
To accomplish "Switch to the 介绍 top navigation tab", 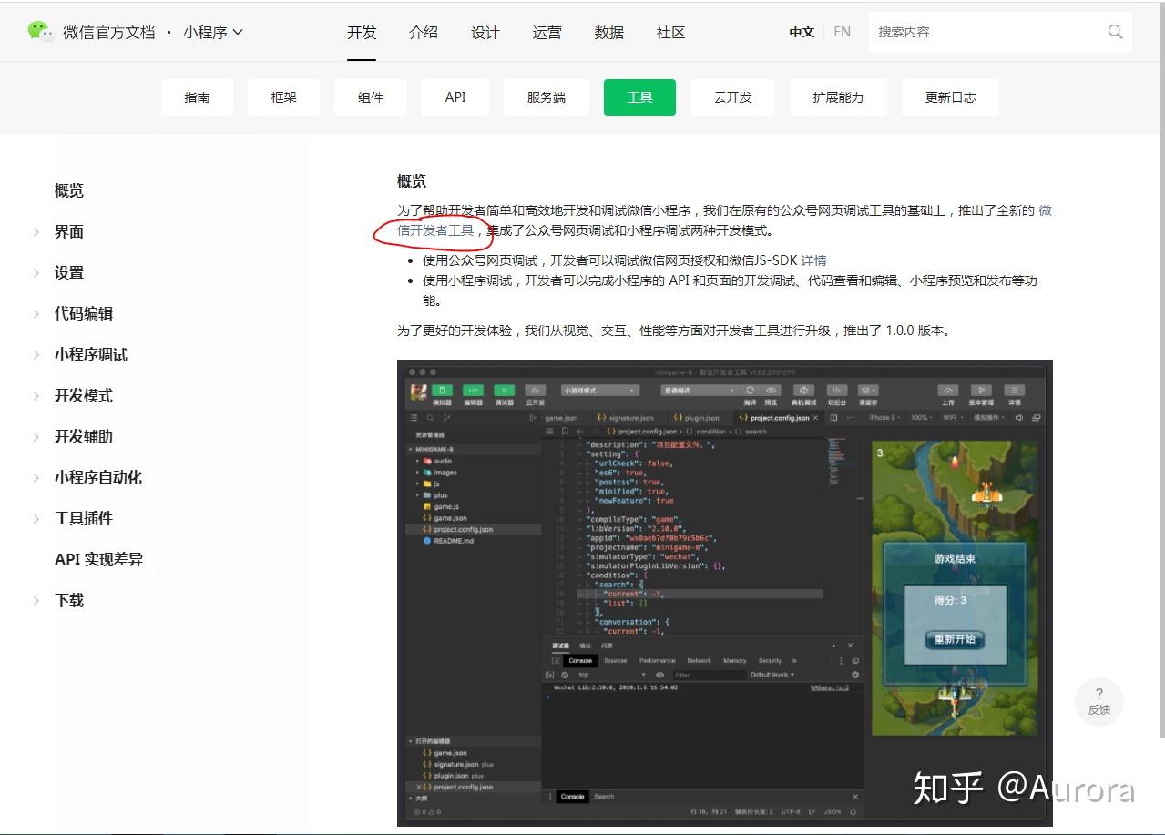I will (424, 32).
